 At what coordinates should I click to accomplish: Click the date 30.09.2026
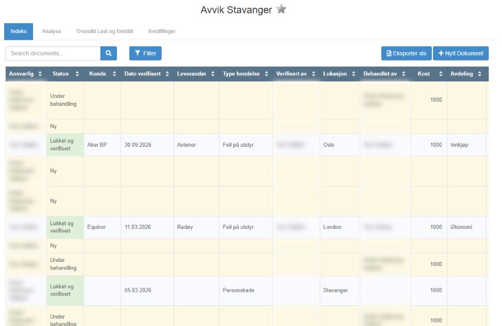click(138, 145)
